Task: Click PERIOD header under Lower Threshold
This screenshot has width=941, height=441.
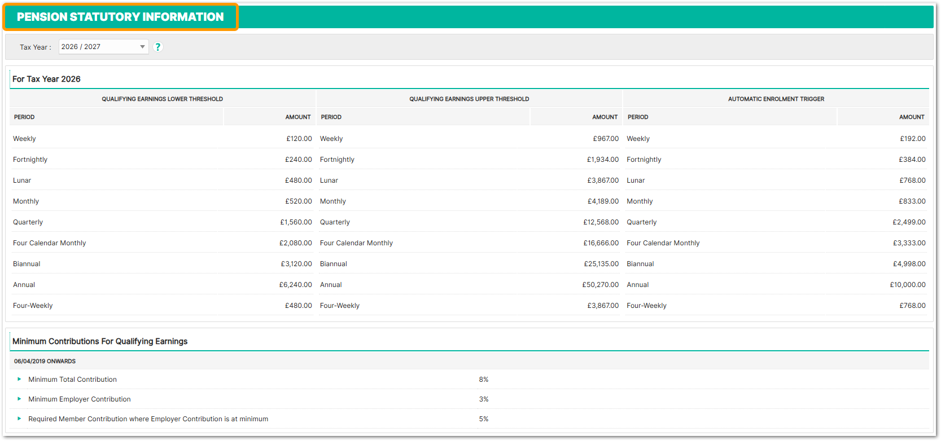Action: pos(24,117)
